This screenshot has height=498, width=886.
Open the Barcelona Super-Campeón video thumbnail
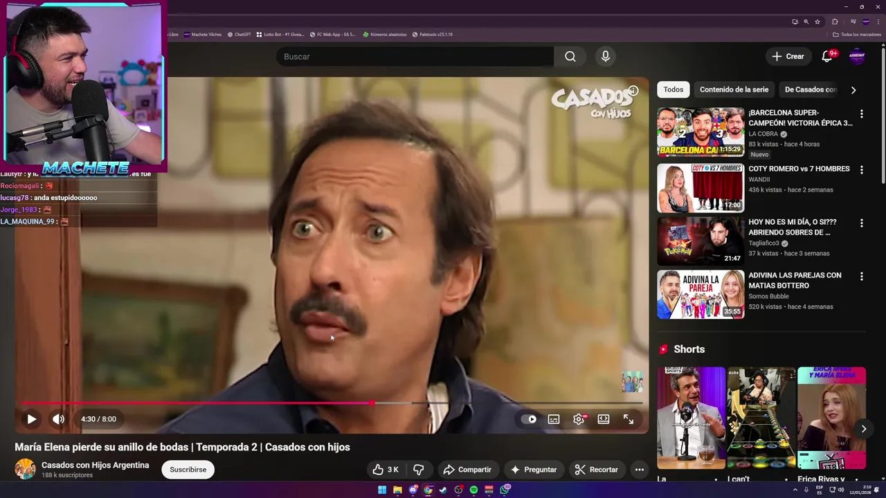pos(700,131)
